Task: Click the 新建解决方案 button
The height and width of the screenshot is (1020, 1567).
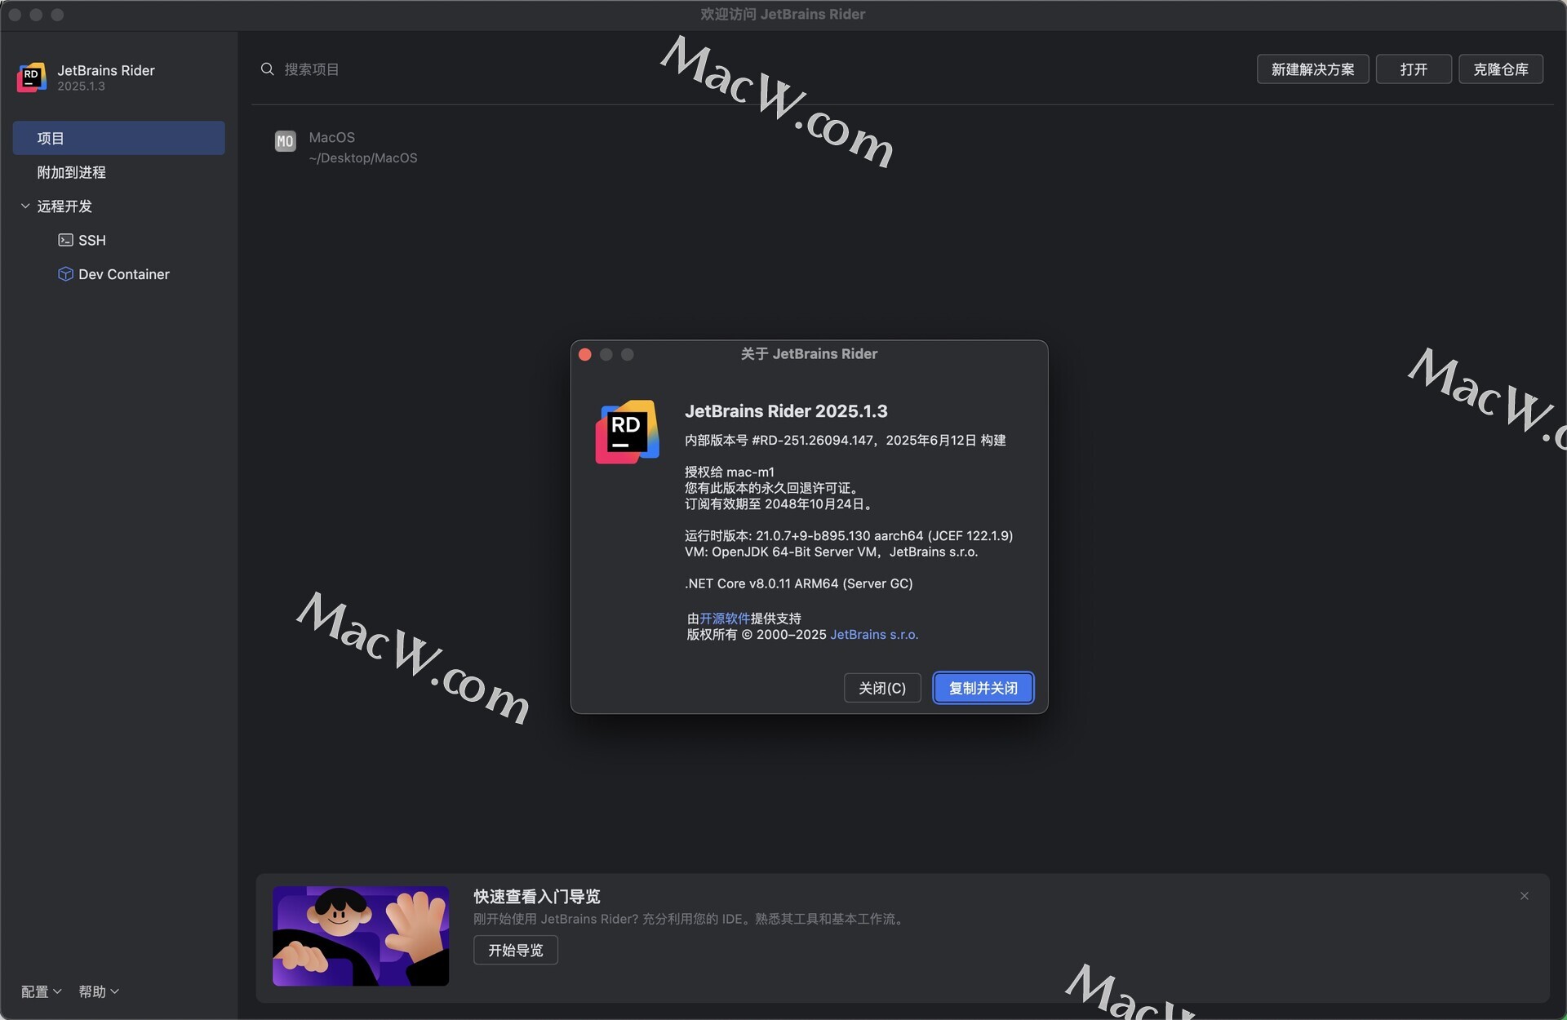Action: [1312, 69]
